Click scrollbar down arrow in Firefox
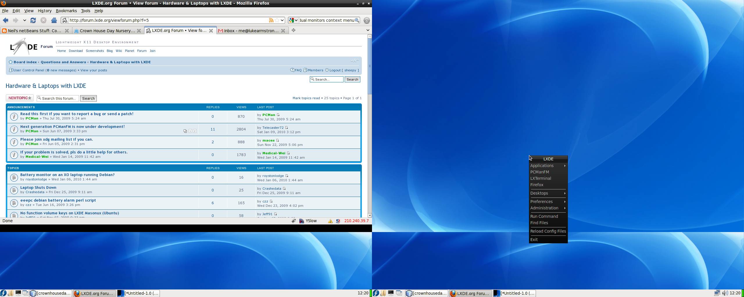Screen dimensions: 744x297 pos(370,215)
